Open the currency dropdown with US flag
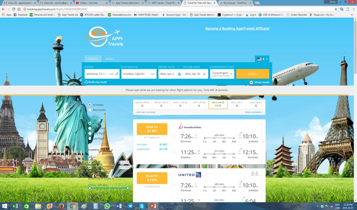Image resolution: width=357 pixels, height=210 pixels. click(x=262, y=59)
